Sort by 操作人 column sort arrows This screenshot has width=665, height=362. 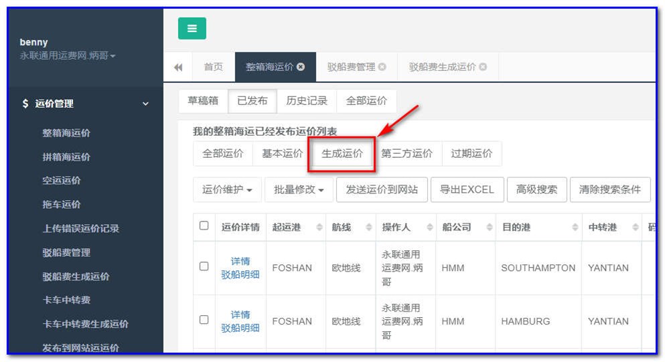pos(430,228)
